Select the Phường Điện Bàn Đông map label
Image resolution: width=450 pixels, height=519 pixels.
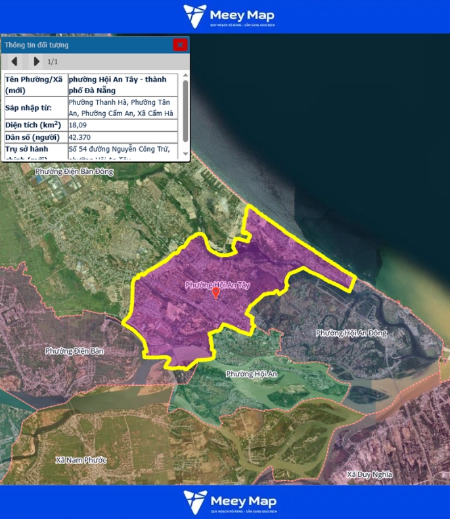coord(74,172)
